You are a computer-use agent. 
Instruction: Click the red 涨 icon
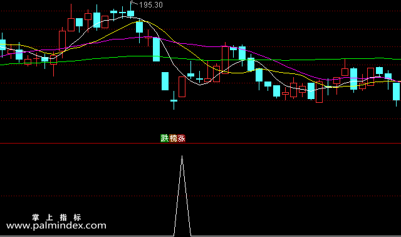(181, 139)
